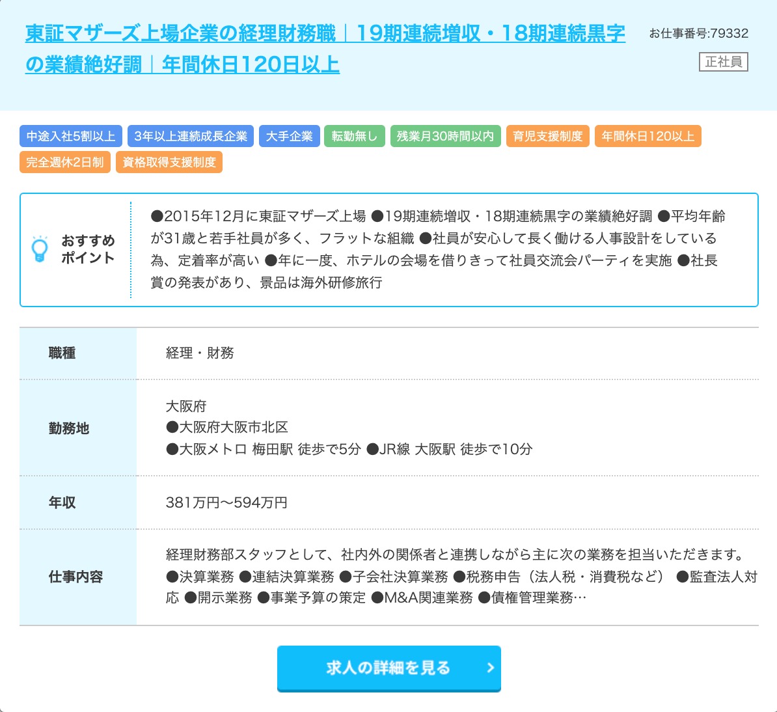Viewport: 777px width, 712px height.
Task: Click the 勤務地 row header
Action: [69, 428]
